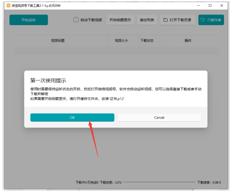Screen dimensions: 232x193
Task: Click the 下载速度 status readout
Action: click(209, 182)
